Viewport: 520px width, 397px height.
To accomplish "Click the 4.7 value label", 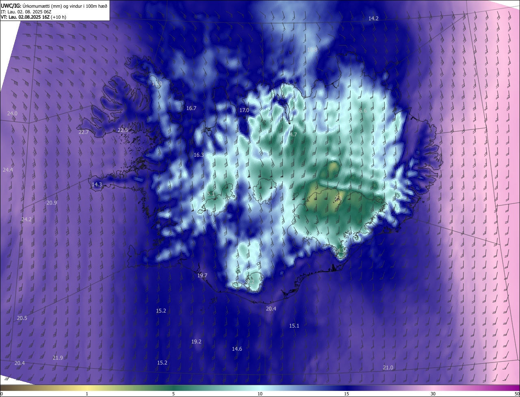I will pyautogui.click(x=293, y=134).
